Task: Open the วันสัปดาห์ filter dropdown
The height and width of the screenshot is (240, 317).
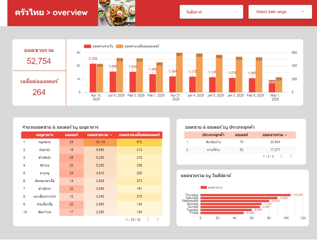Action: click(x=211, y=12)
